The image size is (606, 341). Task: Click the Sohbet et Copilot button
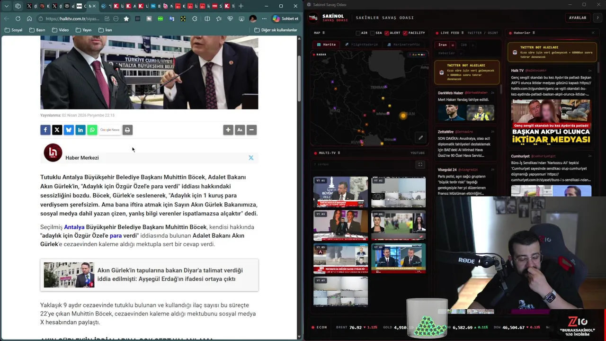tap(285, 18)
